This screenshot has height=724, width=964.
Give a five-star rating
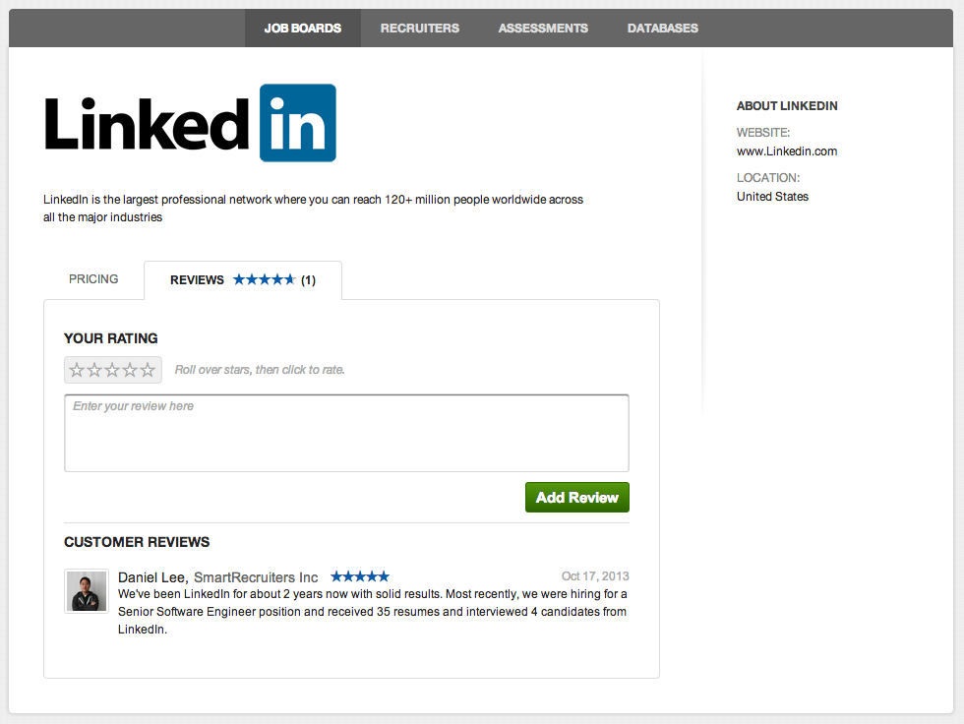[x=148, y=370]
